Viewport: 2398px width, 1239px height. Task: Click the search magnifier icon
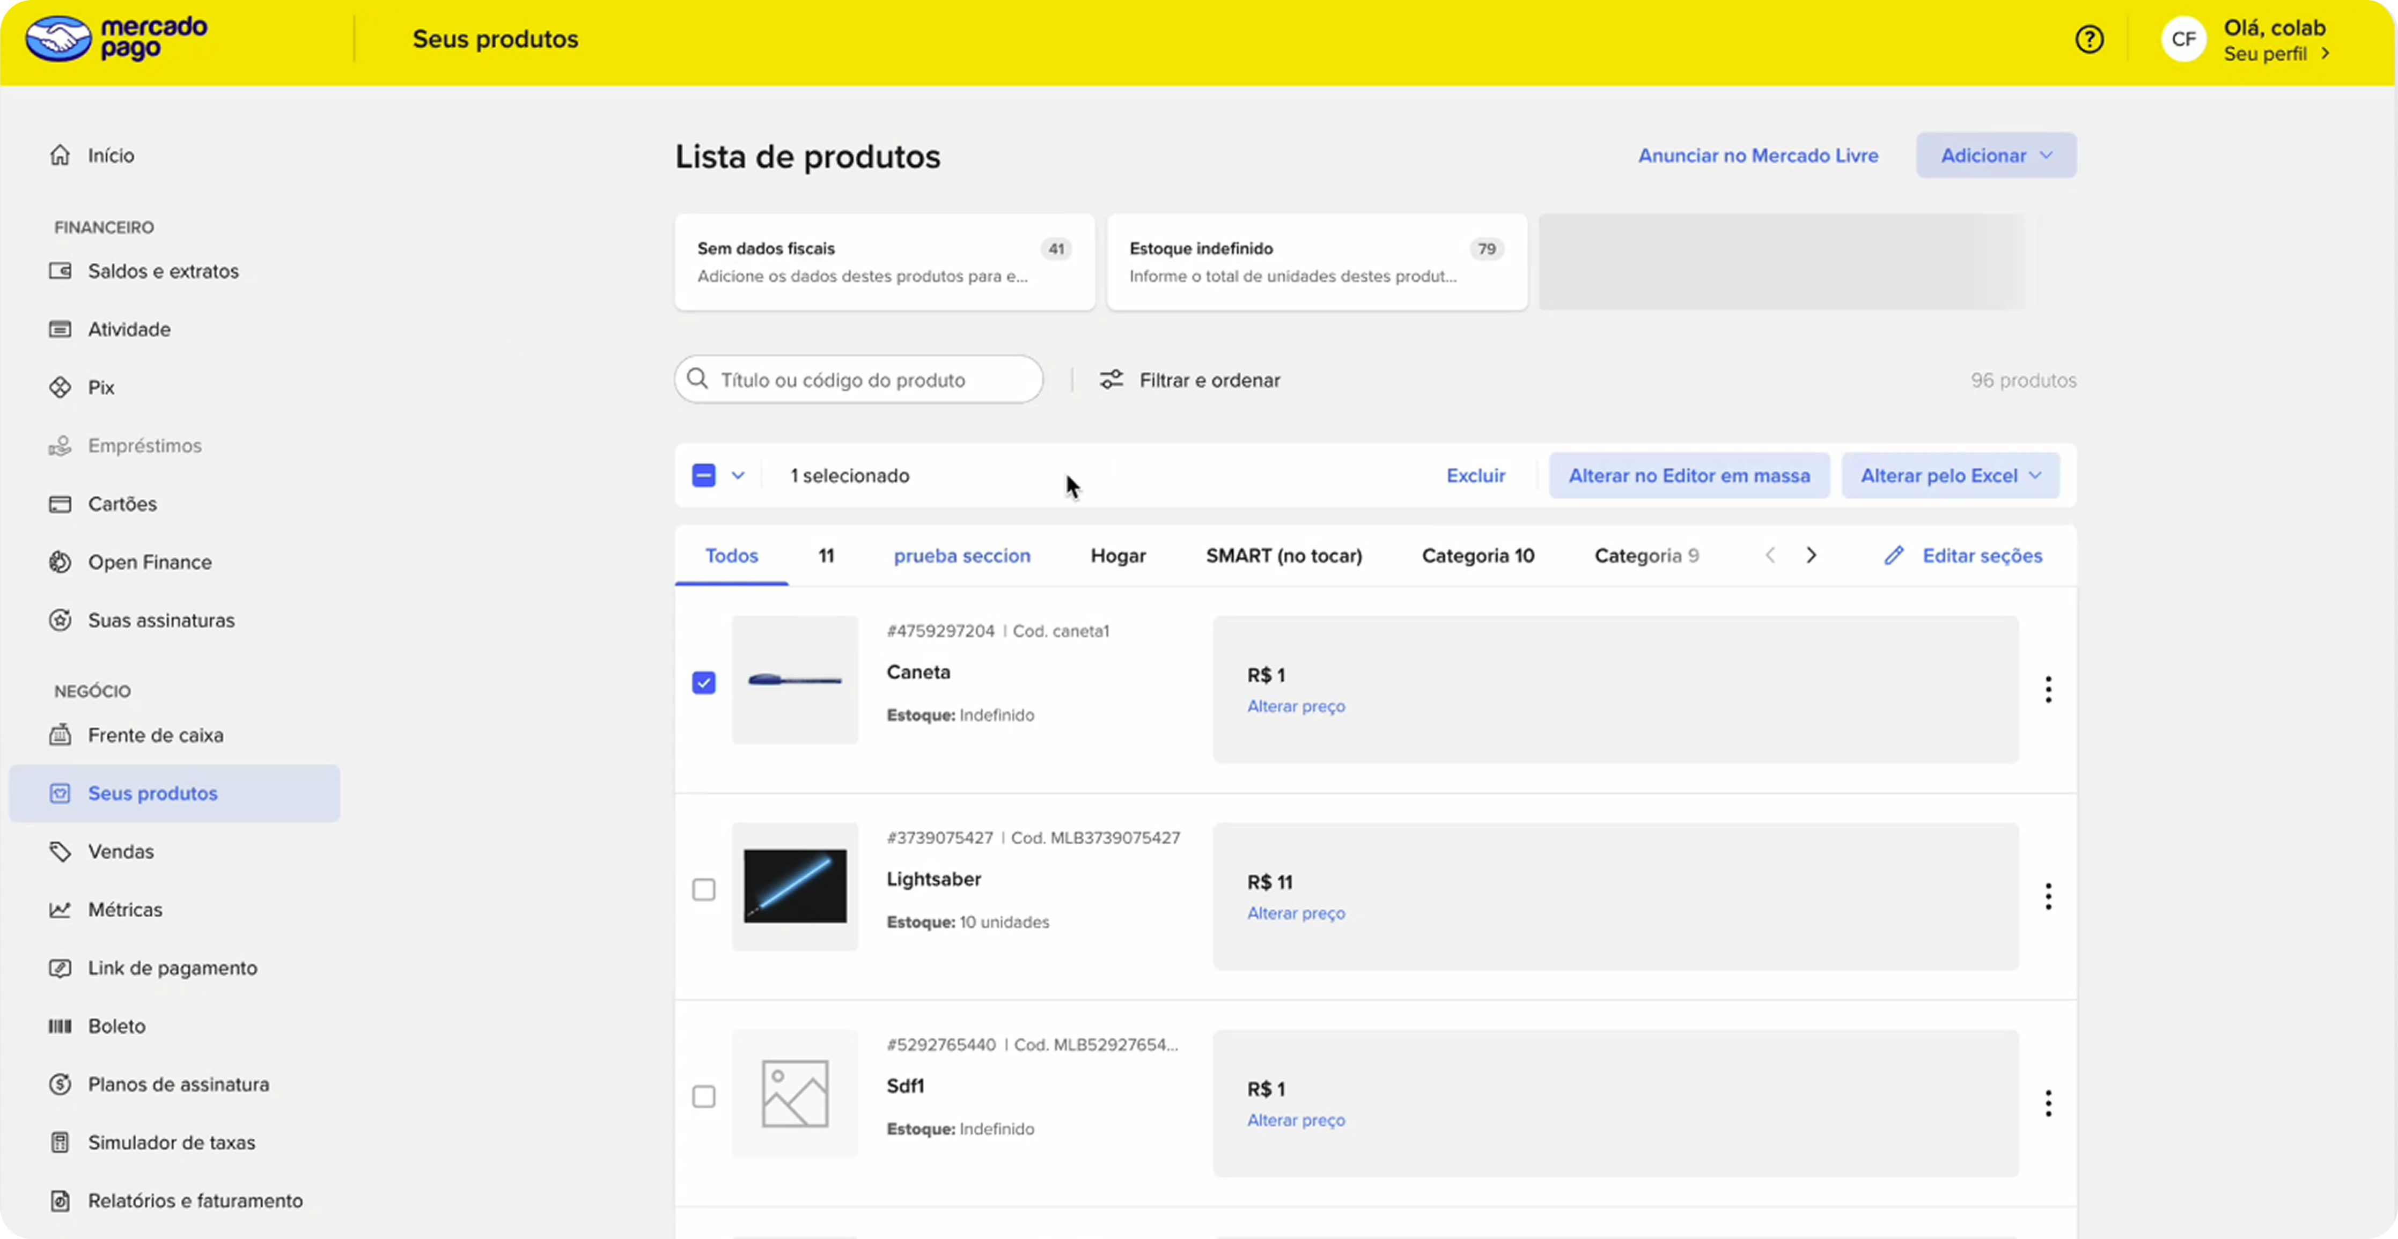(697, 379)
